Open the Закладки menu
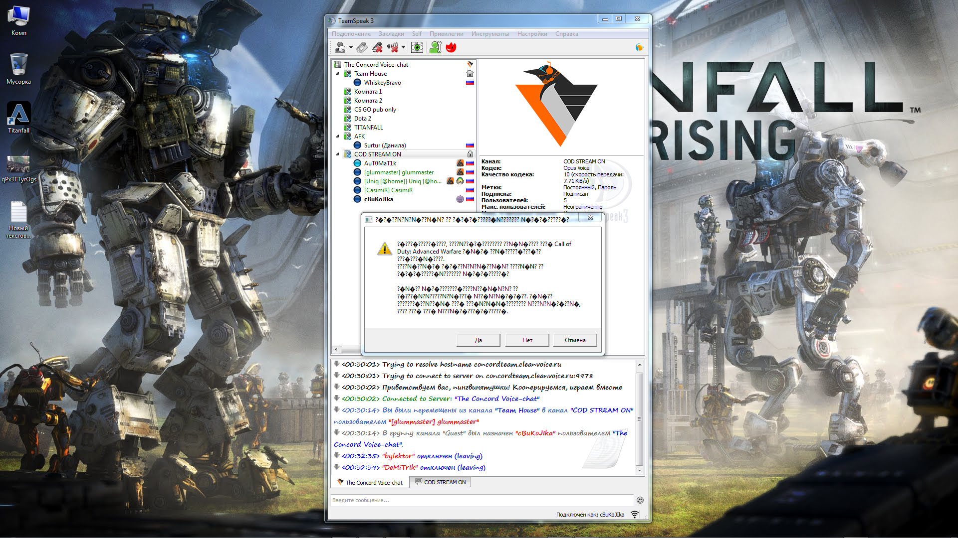Image resolution: width=958 pixels, height=538 pixels. click(x=391, y=34)
